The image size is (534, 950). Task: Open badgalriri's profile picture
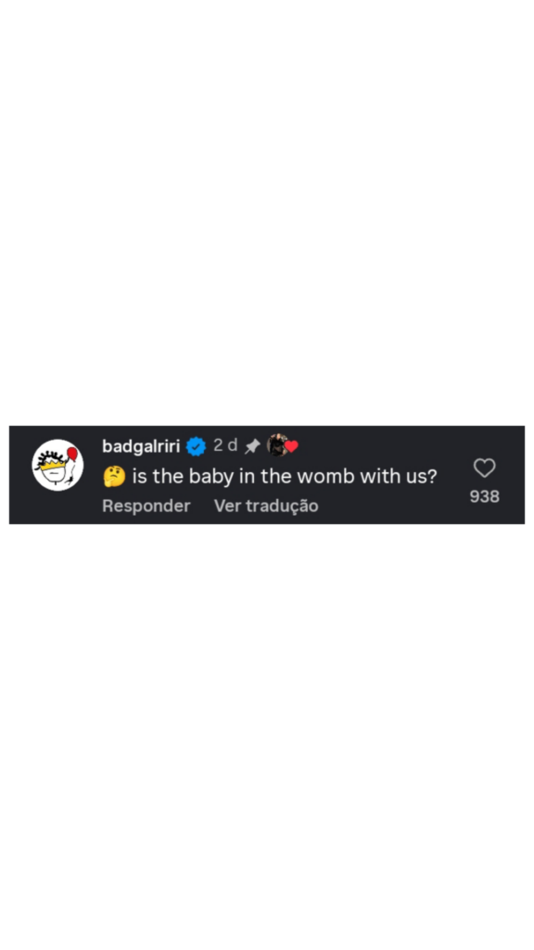(57, 466)
